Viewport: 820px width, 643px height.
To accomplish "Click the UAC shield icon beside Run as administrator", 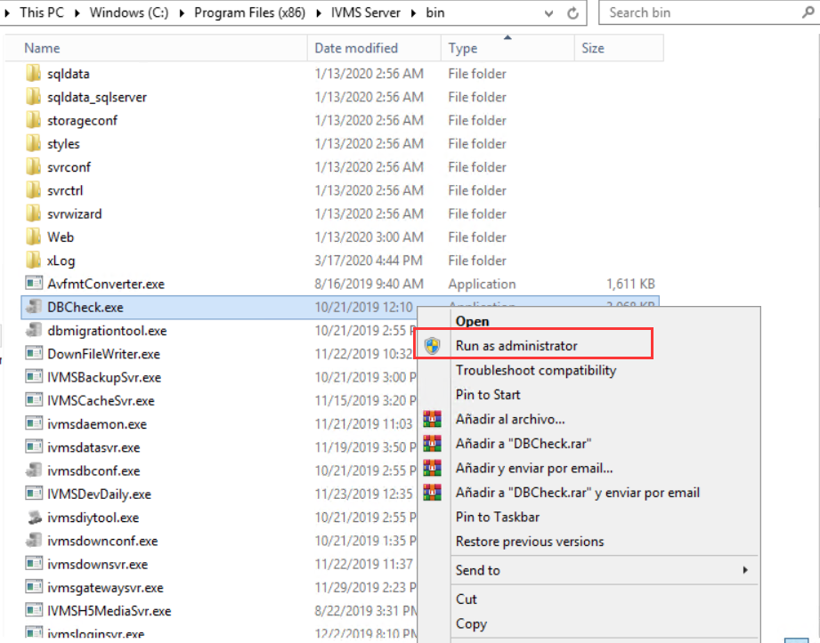I will coord(433,345).
